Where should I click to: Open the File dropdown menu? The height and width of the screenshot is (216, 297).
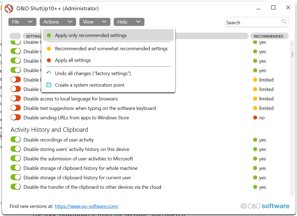(x=22, y=22)
